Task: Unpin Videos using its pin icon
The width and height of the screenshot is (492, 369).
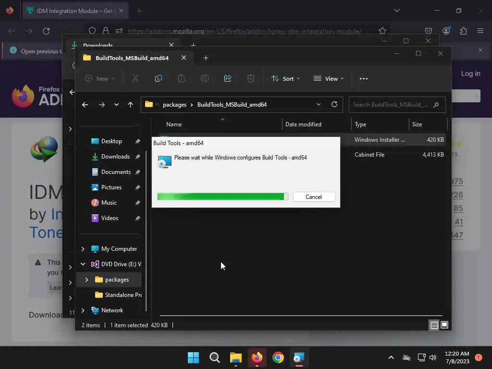Action: pos(137,218)
